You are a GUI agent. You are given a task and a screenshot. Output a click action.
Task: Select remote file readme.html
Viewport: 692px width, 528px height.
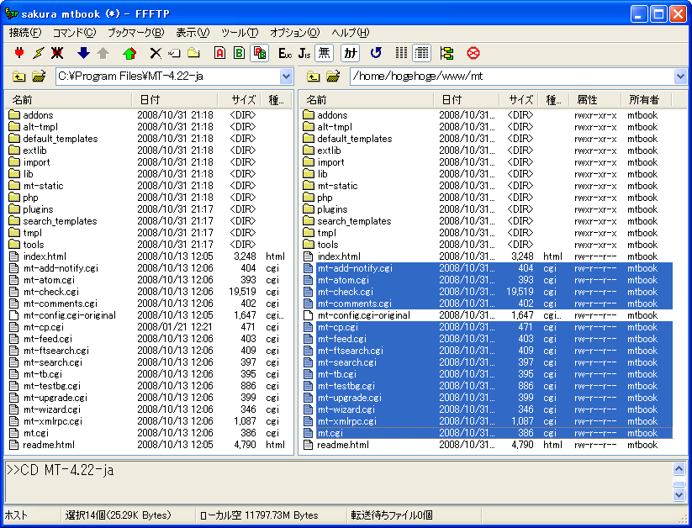coord(343,445)
